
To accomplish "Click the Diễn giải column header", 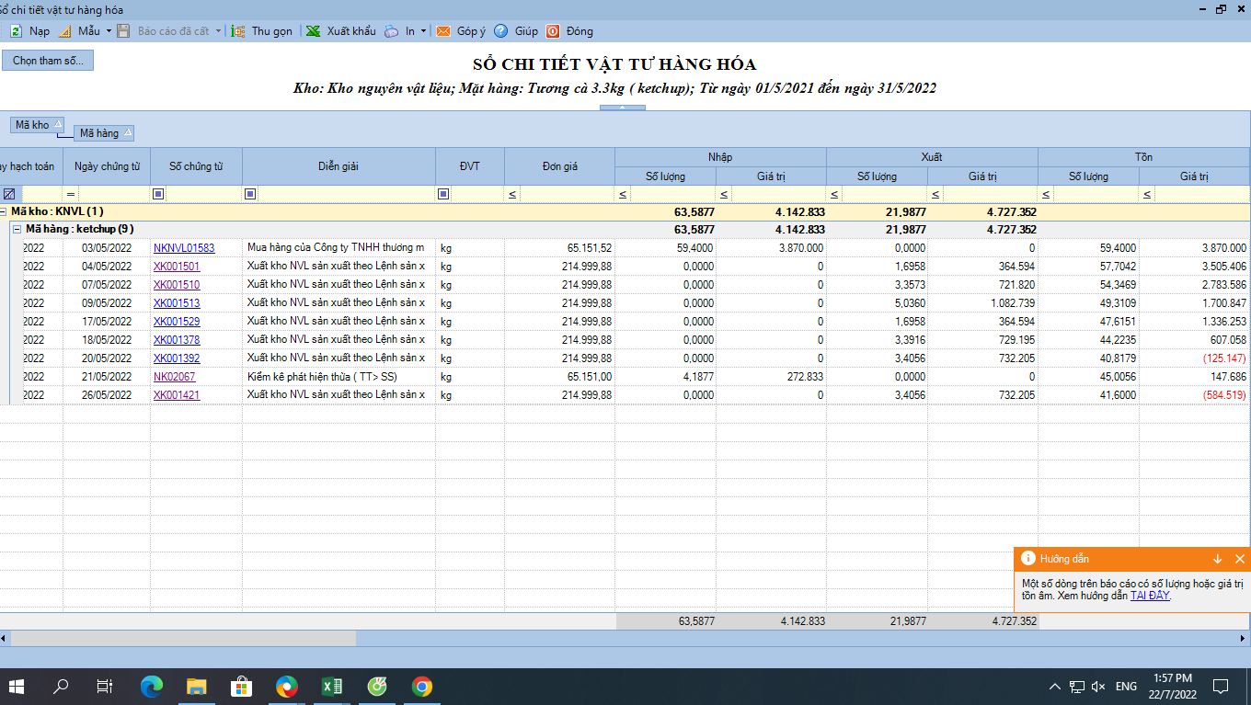I will click(339, 166).
